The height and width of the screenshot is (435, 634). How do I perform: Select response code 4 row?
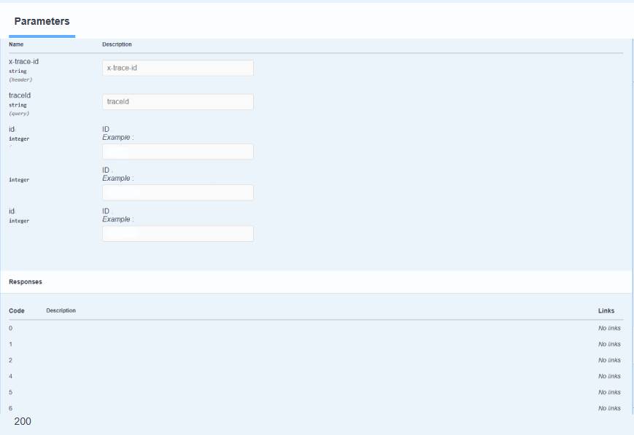(x=10, y=376)
